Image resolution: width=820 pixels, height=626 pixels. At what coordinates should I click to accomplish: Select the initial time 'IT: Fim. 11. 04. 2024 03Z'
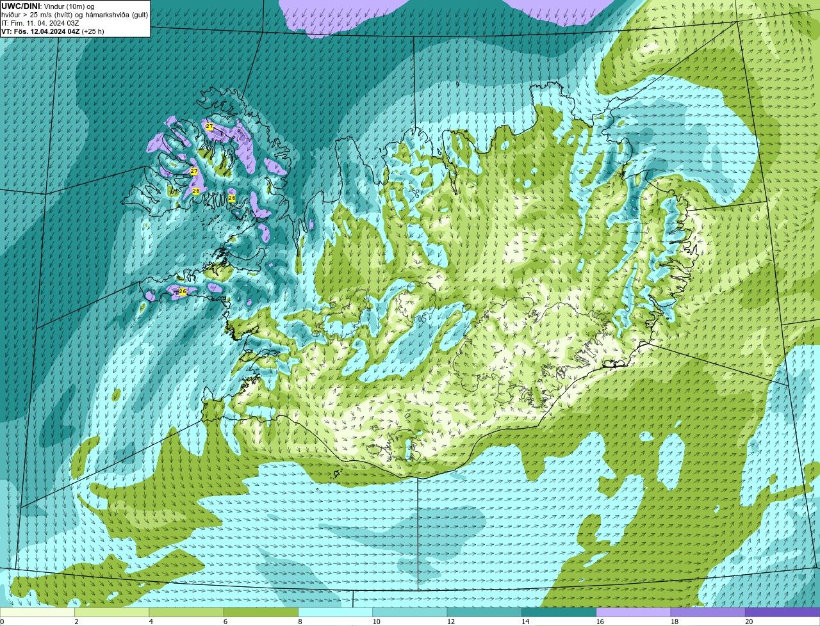click(x=40, y=22)
